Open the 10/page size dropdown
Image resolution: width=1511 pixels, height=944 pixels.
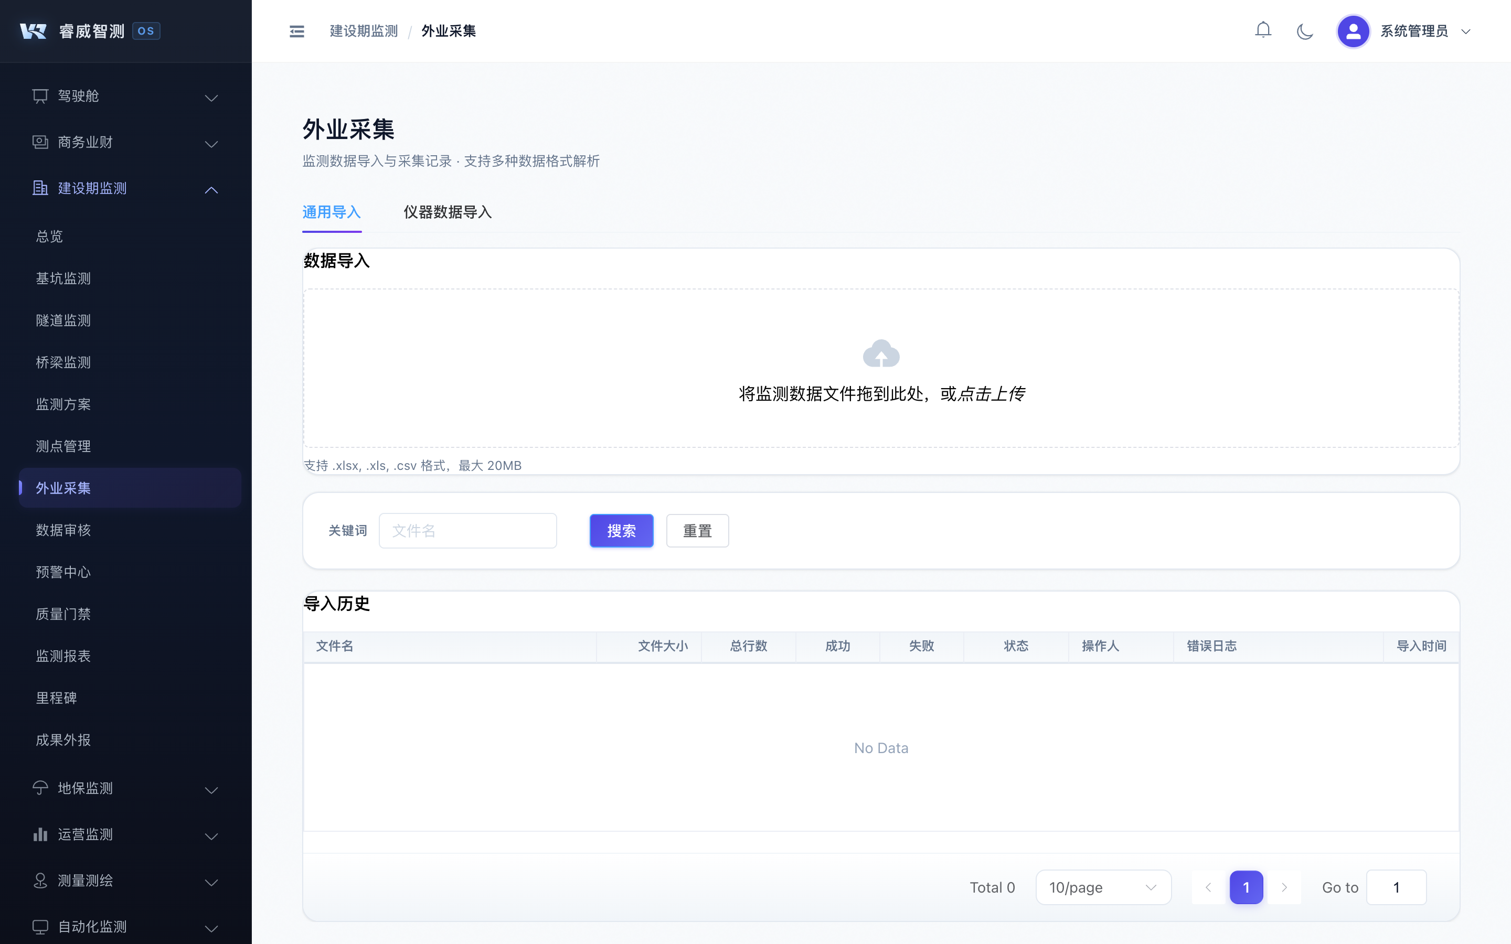coord(1103,887)
